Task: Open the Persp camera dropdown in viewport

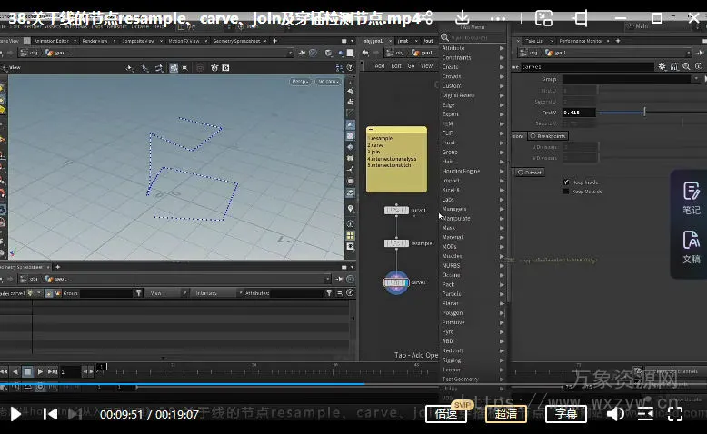Action: click(299, 82)
